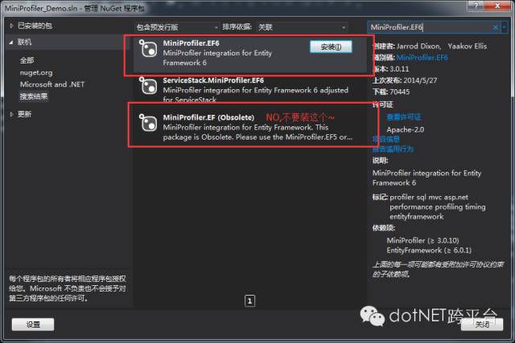515x343 pixels.
Task: Open the search box dropdown arrow
Action: (x=505, y=27)
